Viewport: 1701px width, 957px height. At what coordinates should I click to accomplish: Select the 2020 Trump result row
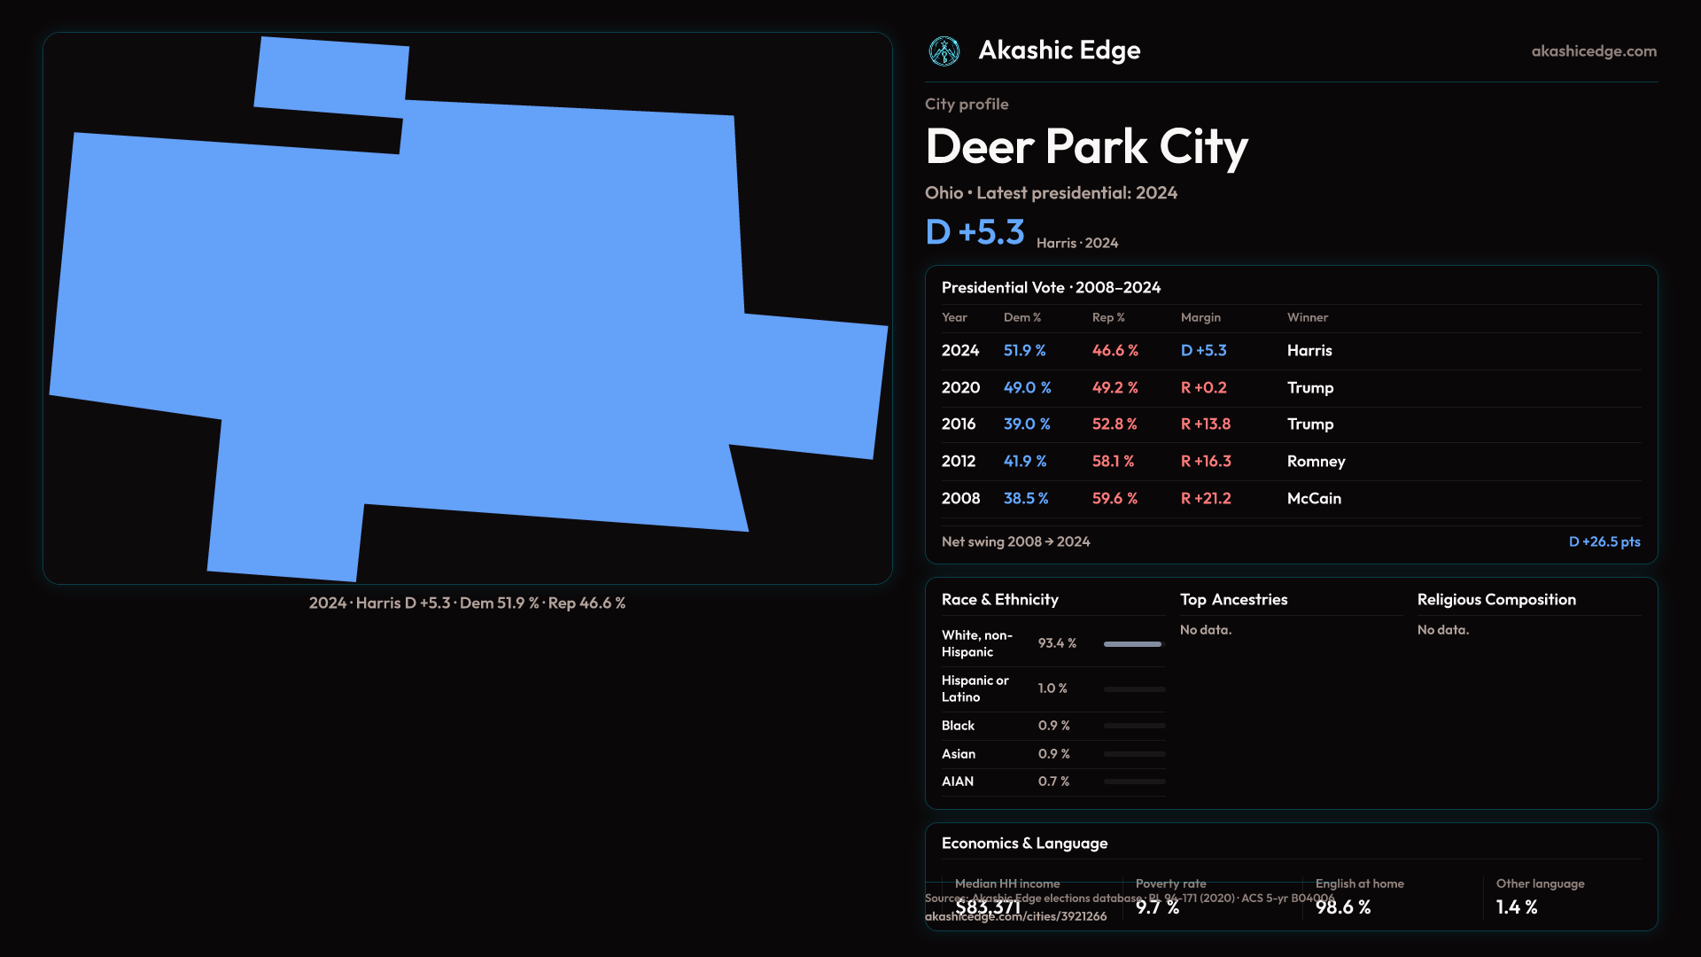coord(1309,388)
